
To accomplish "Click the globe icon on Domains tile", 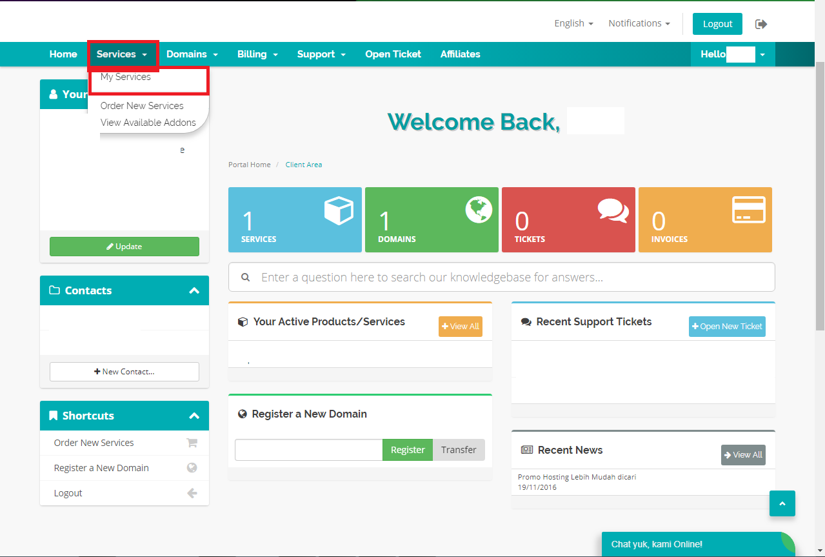I will point(479,210).
